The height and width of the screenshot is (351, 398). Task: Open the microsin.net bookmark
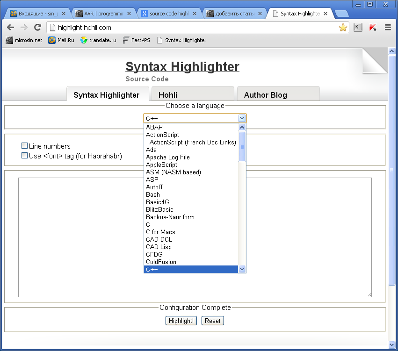tap(24, 40)
